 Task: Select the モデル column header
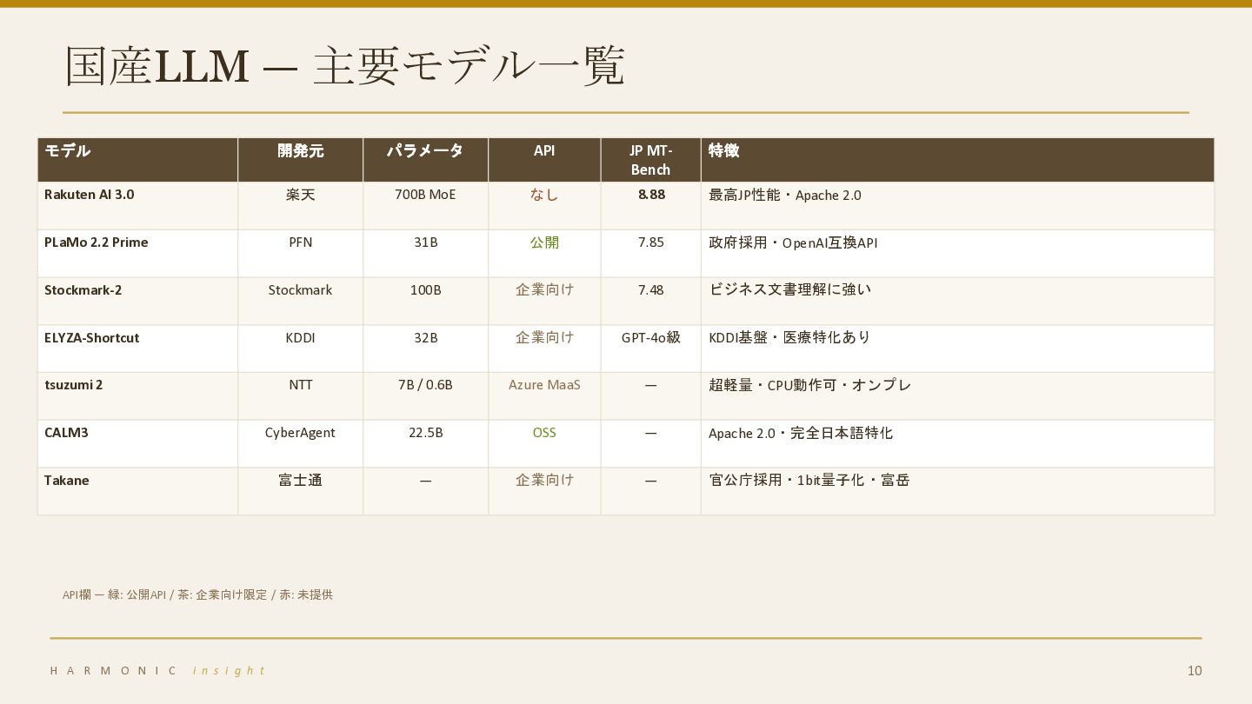coord(137,160)
